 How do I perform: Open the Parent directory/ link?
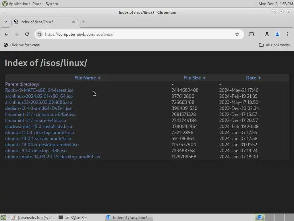pos(22,84)
